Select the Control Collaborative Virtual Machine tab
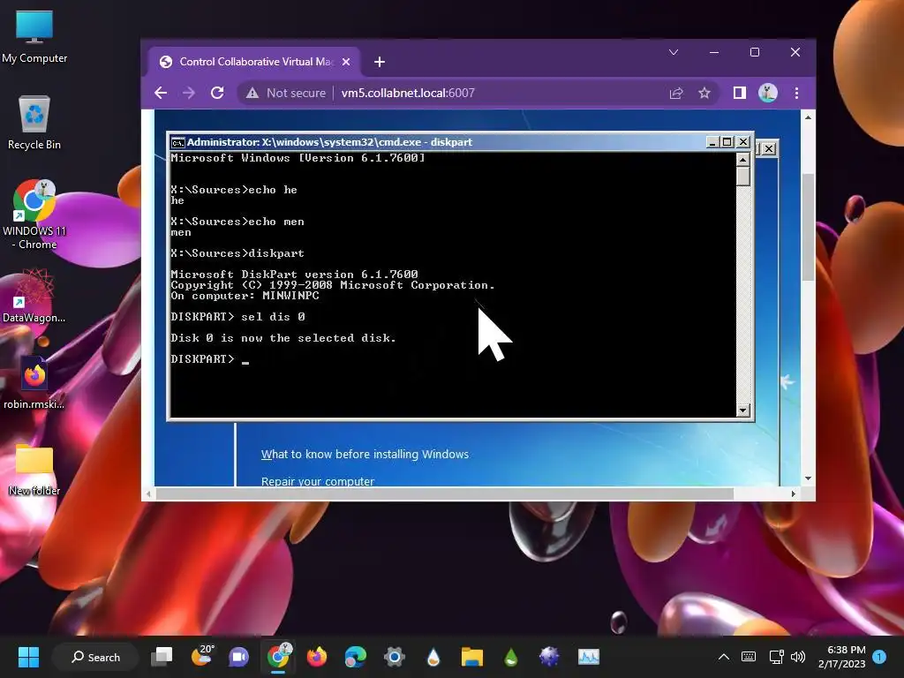The height and width of the screenshot is (678, 904). (x=255, y=62)
